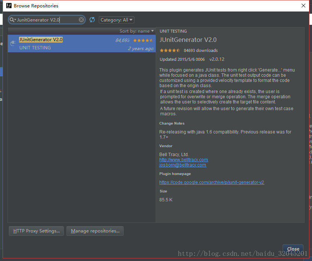
Task: Click the star rating in the details pane
Action: point(170,50)
